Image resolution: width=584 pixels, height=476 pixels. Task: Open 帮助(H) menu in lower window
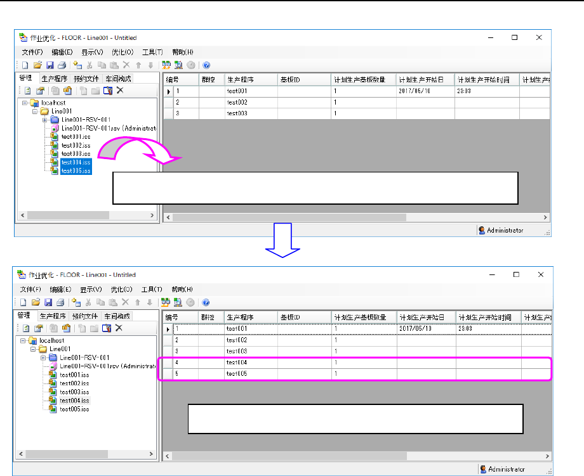pyautogui.click(x=182, y=289)
